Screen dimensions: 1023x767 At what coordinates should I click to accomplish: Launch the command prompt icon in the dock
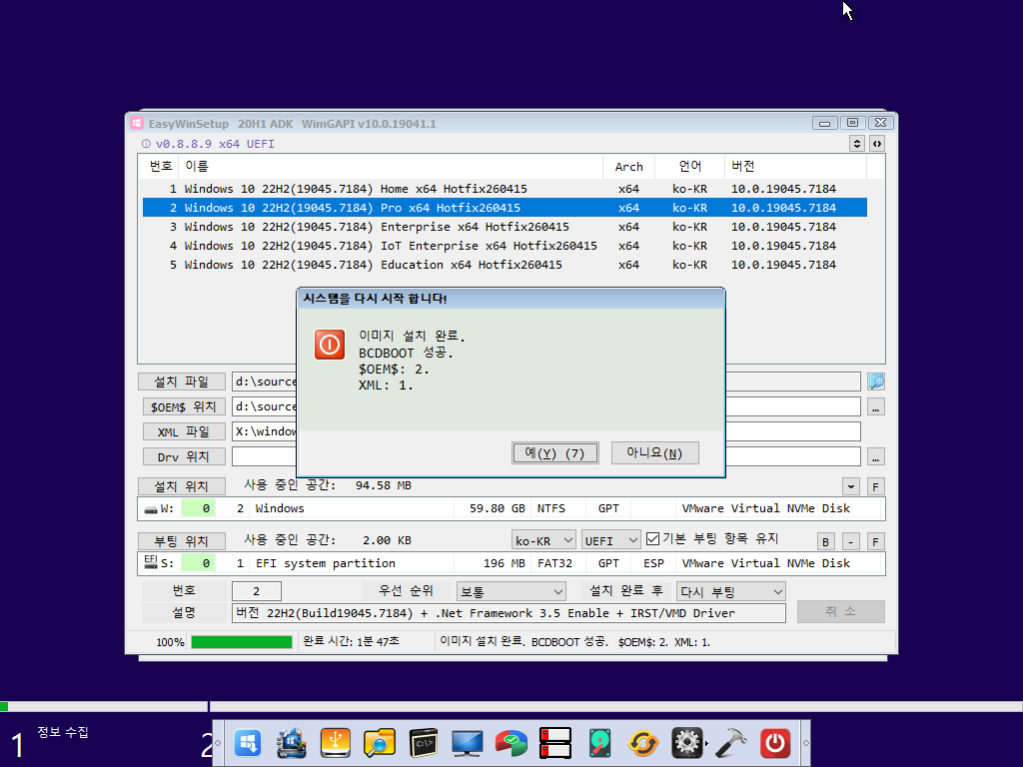424,743
